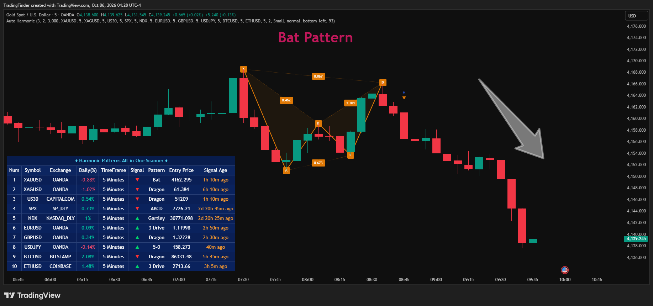Click the Daily(%) value 2.08%
The image size is (653, 306).
88,257
